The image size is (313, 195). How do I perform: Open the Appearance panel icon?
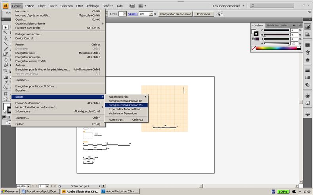point(307,96)
